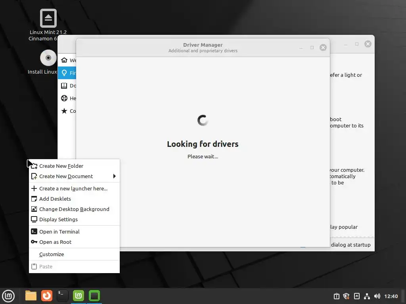
Task: Select Change Desktop Background entry
Action: click(x=74, y=209)
